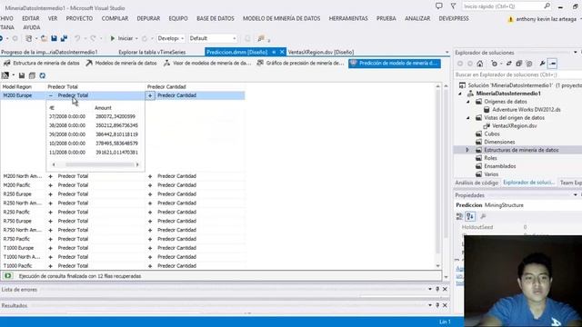Expand T1000 Europe Predecir Cantidad
The image size is (582, 327).
pyautogui.click(x=150, y=248)
